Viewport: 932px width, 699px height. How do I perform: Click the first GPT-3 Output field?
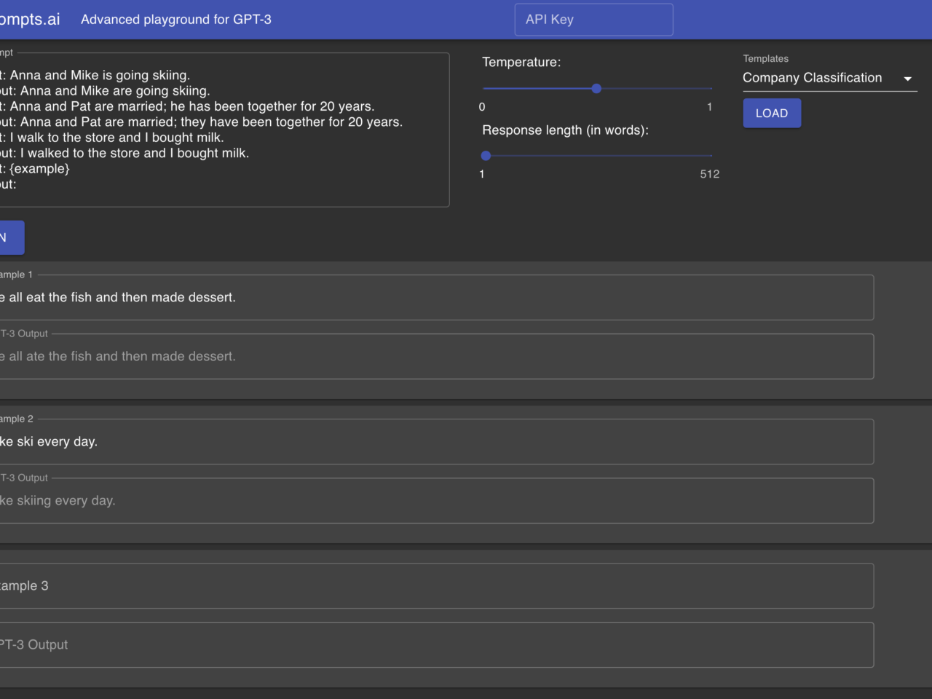tap(435, 356)
